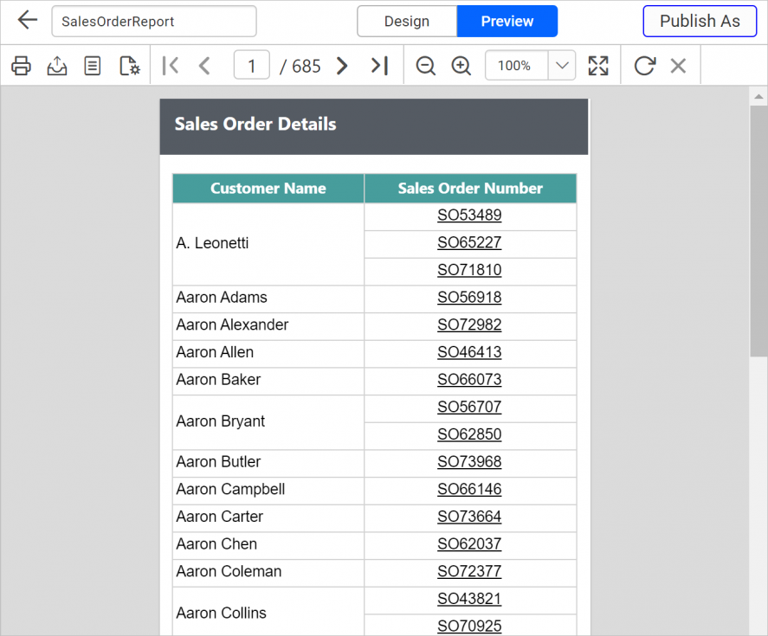768x636 pixels.
Task: Jump to first page icon
Action: [171, 66]
